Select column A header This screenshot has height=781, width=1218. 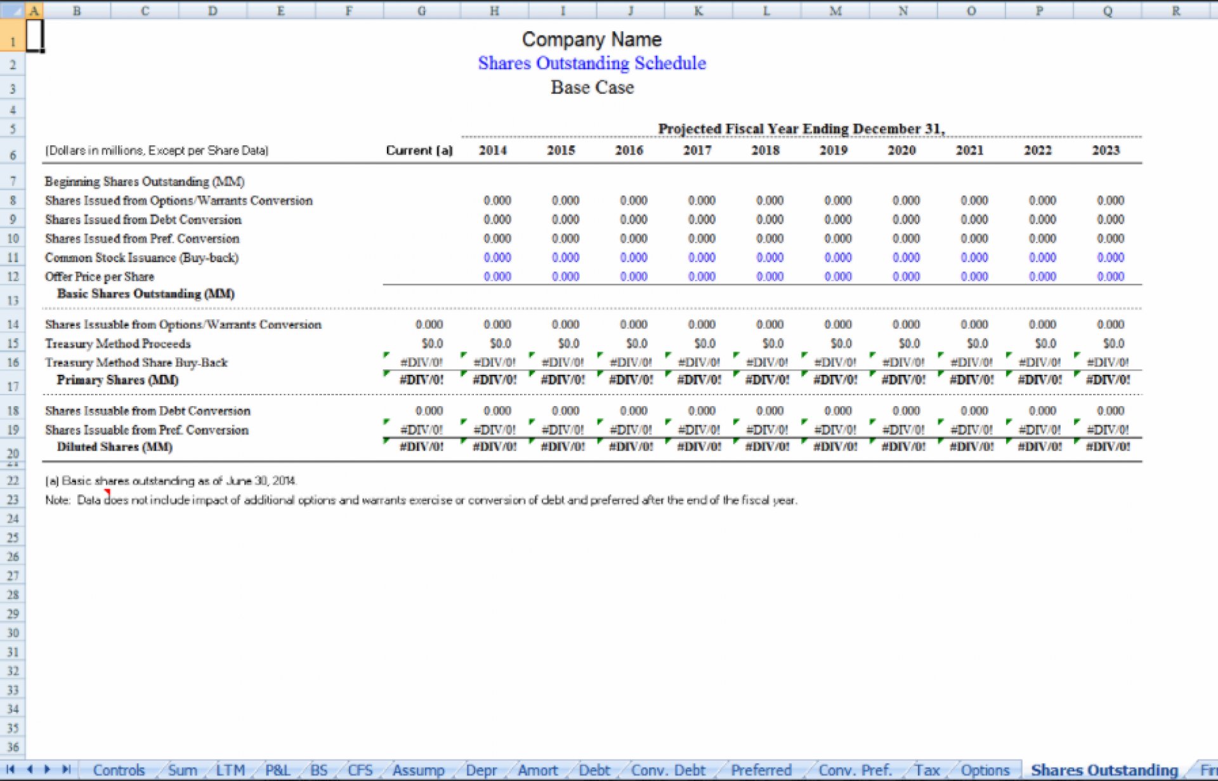click(x=34, y=11)
